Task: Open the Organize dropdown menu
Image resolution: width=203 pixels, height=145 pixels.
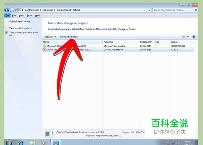Action: click(50, 37)
